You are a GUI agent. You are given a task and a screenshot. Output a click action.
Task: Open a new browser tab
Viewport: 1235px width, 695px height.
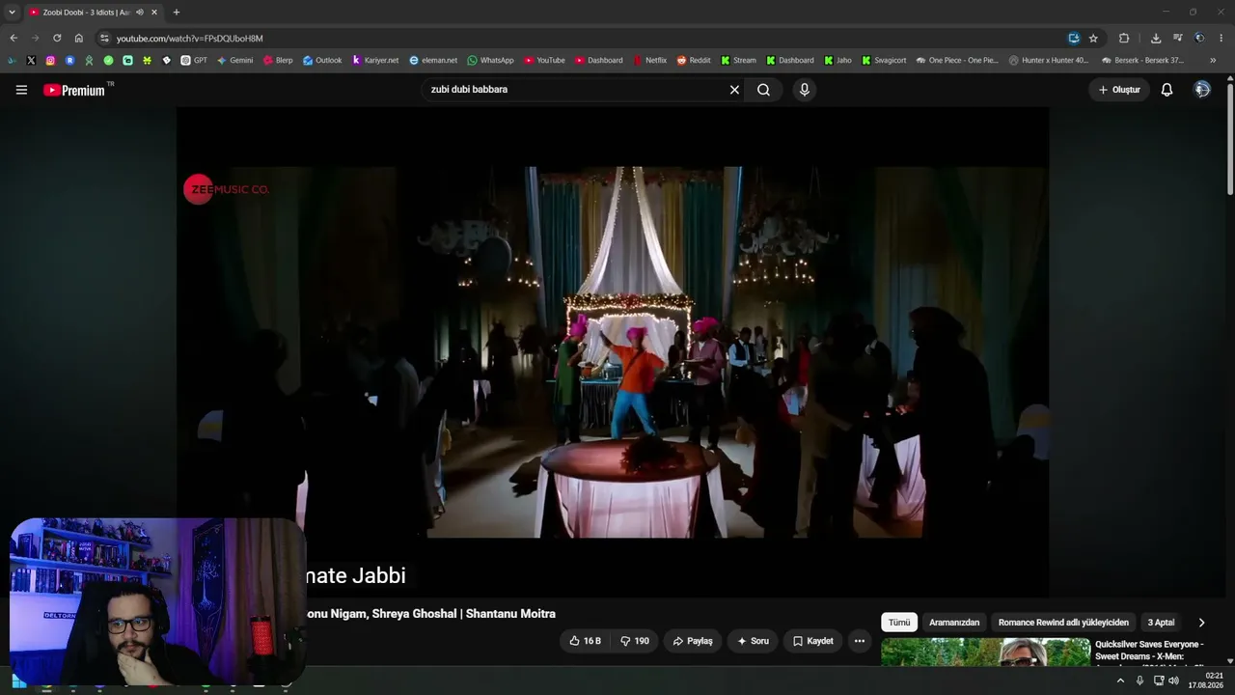[x=176, y=13]
